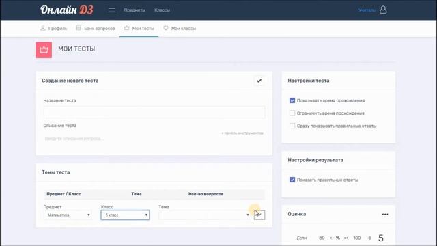
Task: Open the Класс dropdown showing 5 класс
Action: tap(125, 215)
